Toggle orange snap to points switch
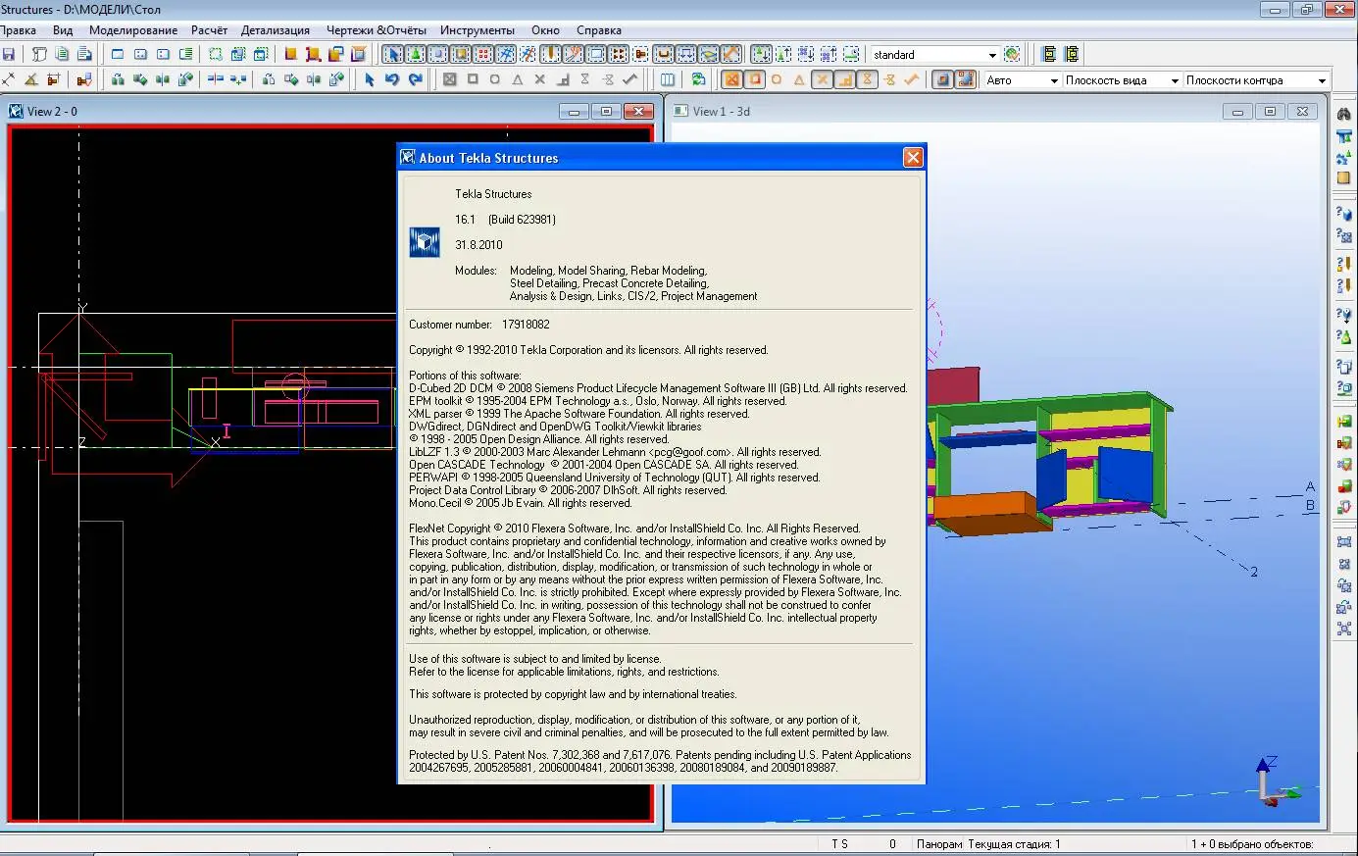 (732, 79)
